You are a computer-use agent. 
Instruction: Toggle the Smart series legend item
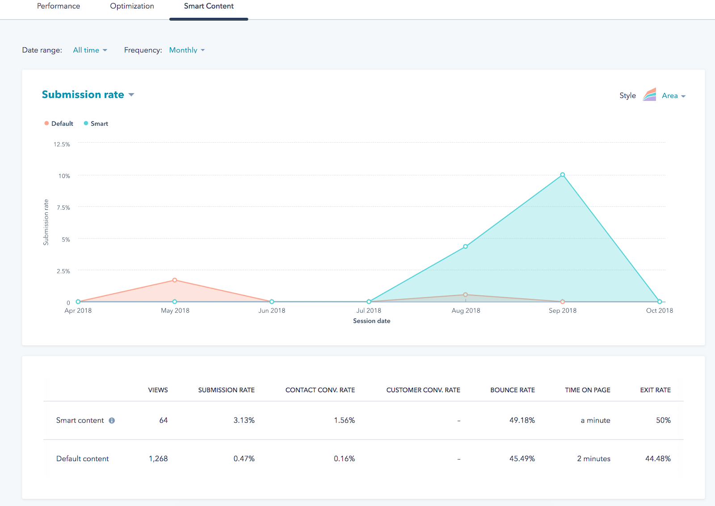tap(96, 124)
